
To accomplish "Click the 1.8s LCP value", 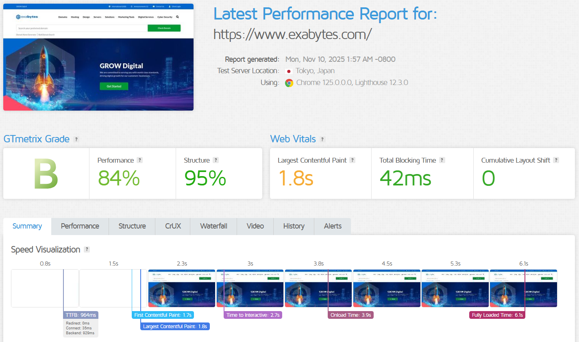I will (x=296, y=178).
